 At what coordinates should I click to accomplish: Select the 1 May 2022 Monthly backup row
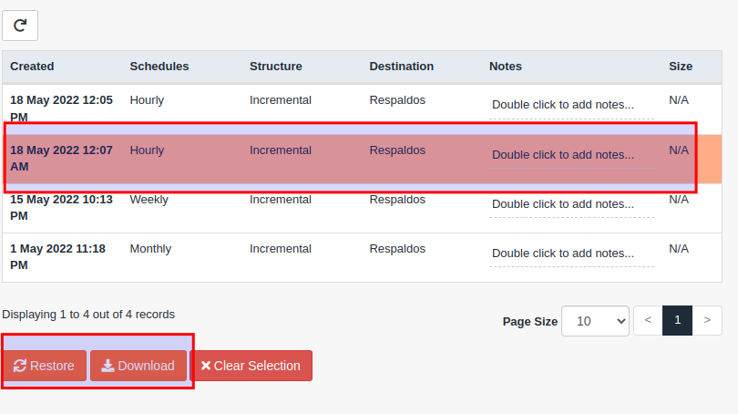pyautogui.click(x=362, y=258)
